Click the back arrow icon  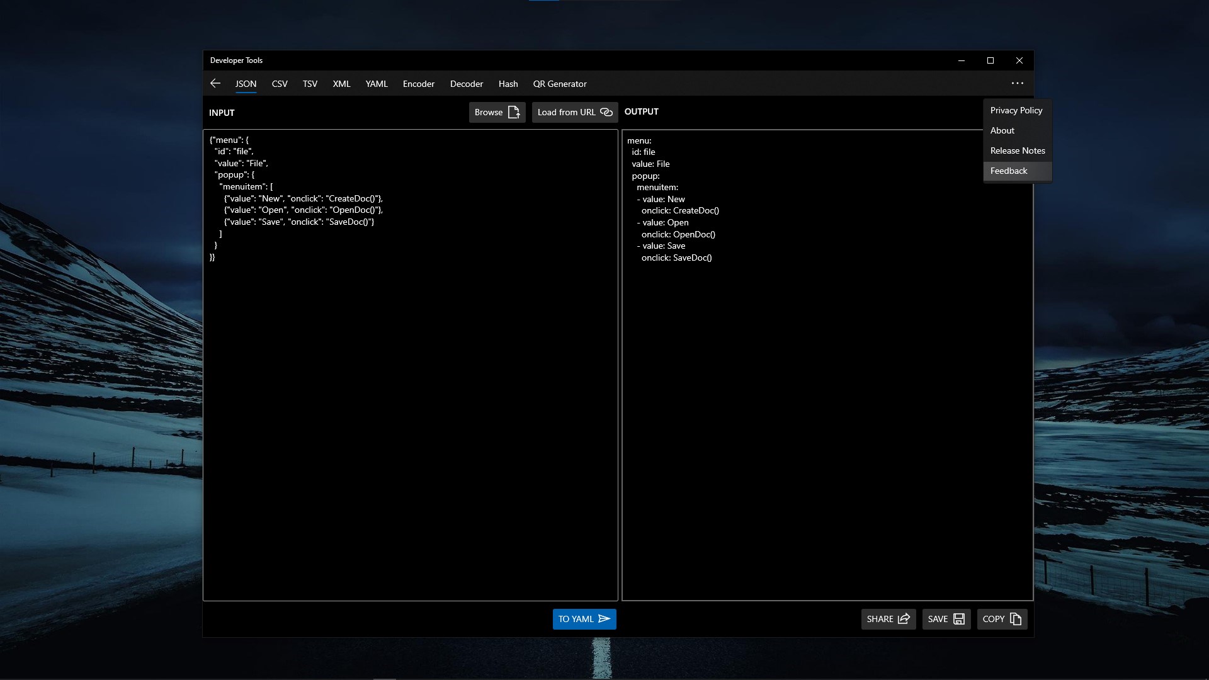pyautogui.click(x=215, y=84)
